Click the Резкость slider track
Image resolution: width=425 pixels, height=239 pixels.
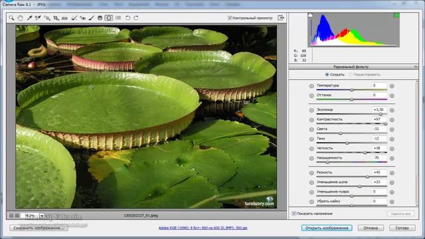351,177
